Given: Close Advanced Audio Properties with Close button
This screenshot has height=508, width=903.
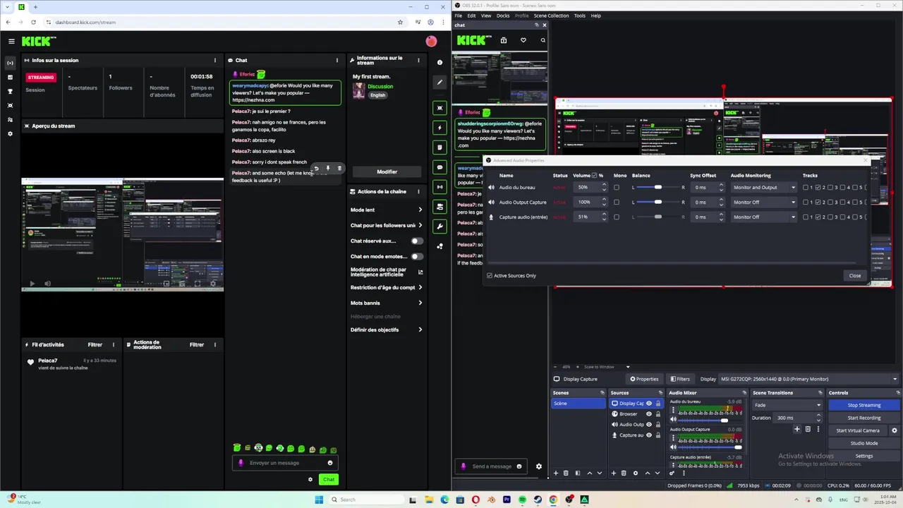Looking at the screenshot, I should [855, 276].
